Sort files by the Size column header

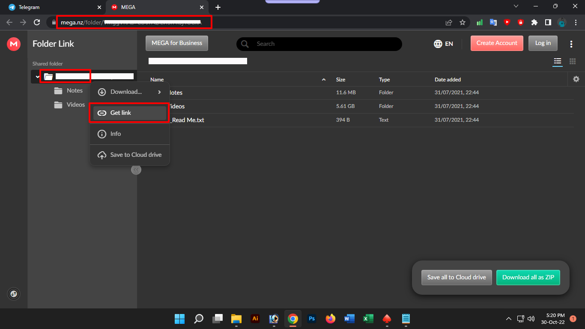click(x=341, y=80)
